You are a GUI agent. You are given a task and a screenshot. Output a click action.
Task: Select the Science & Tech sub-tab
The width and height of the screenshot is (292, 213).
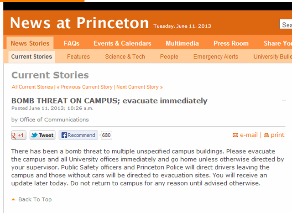click(125, 57)
